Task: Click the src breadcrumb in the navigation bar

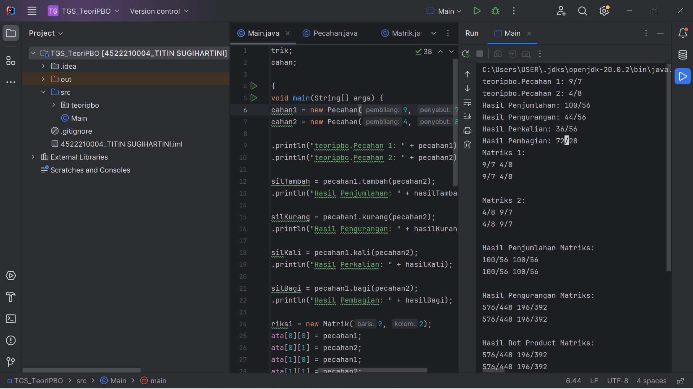Action: pos(81,381)
